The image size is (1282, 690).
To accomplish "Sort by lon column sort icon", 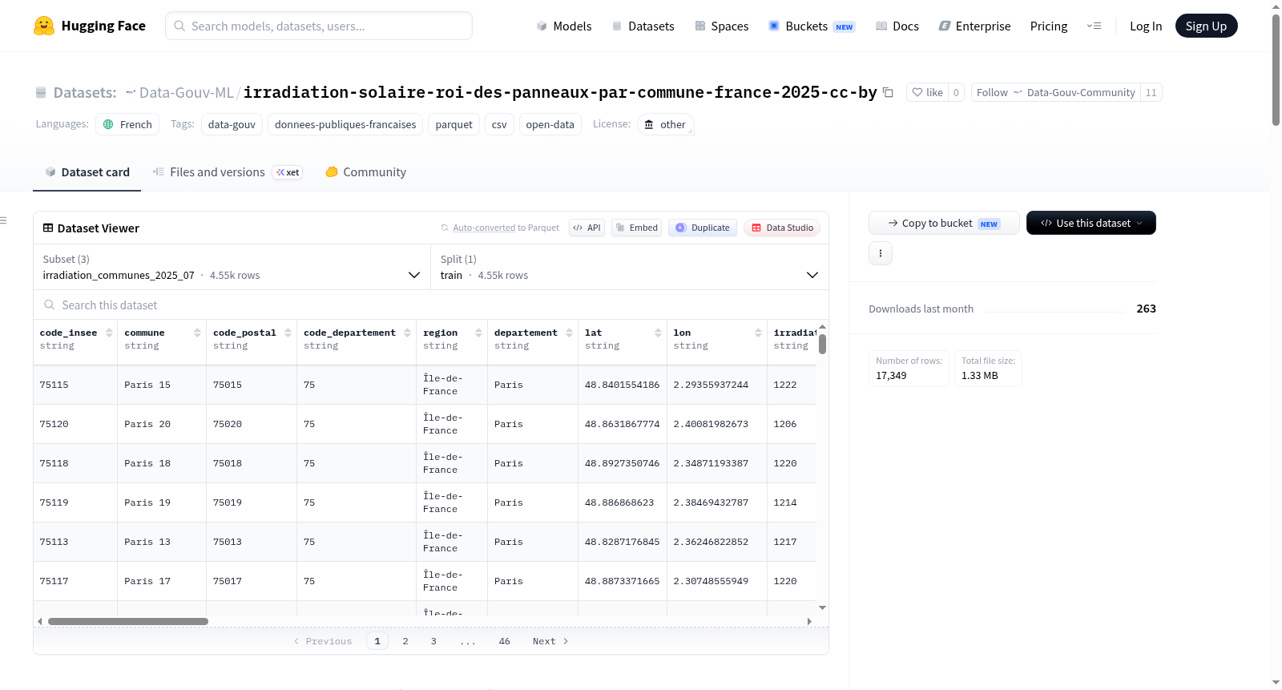I will pos(758,333).
